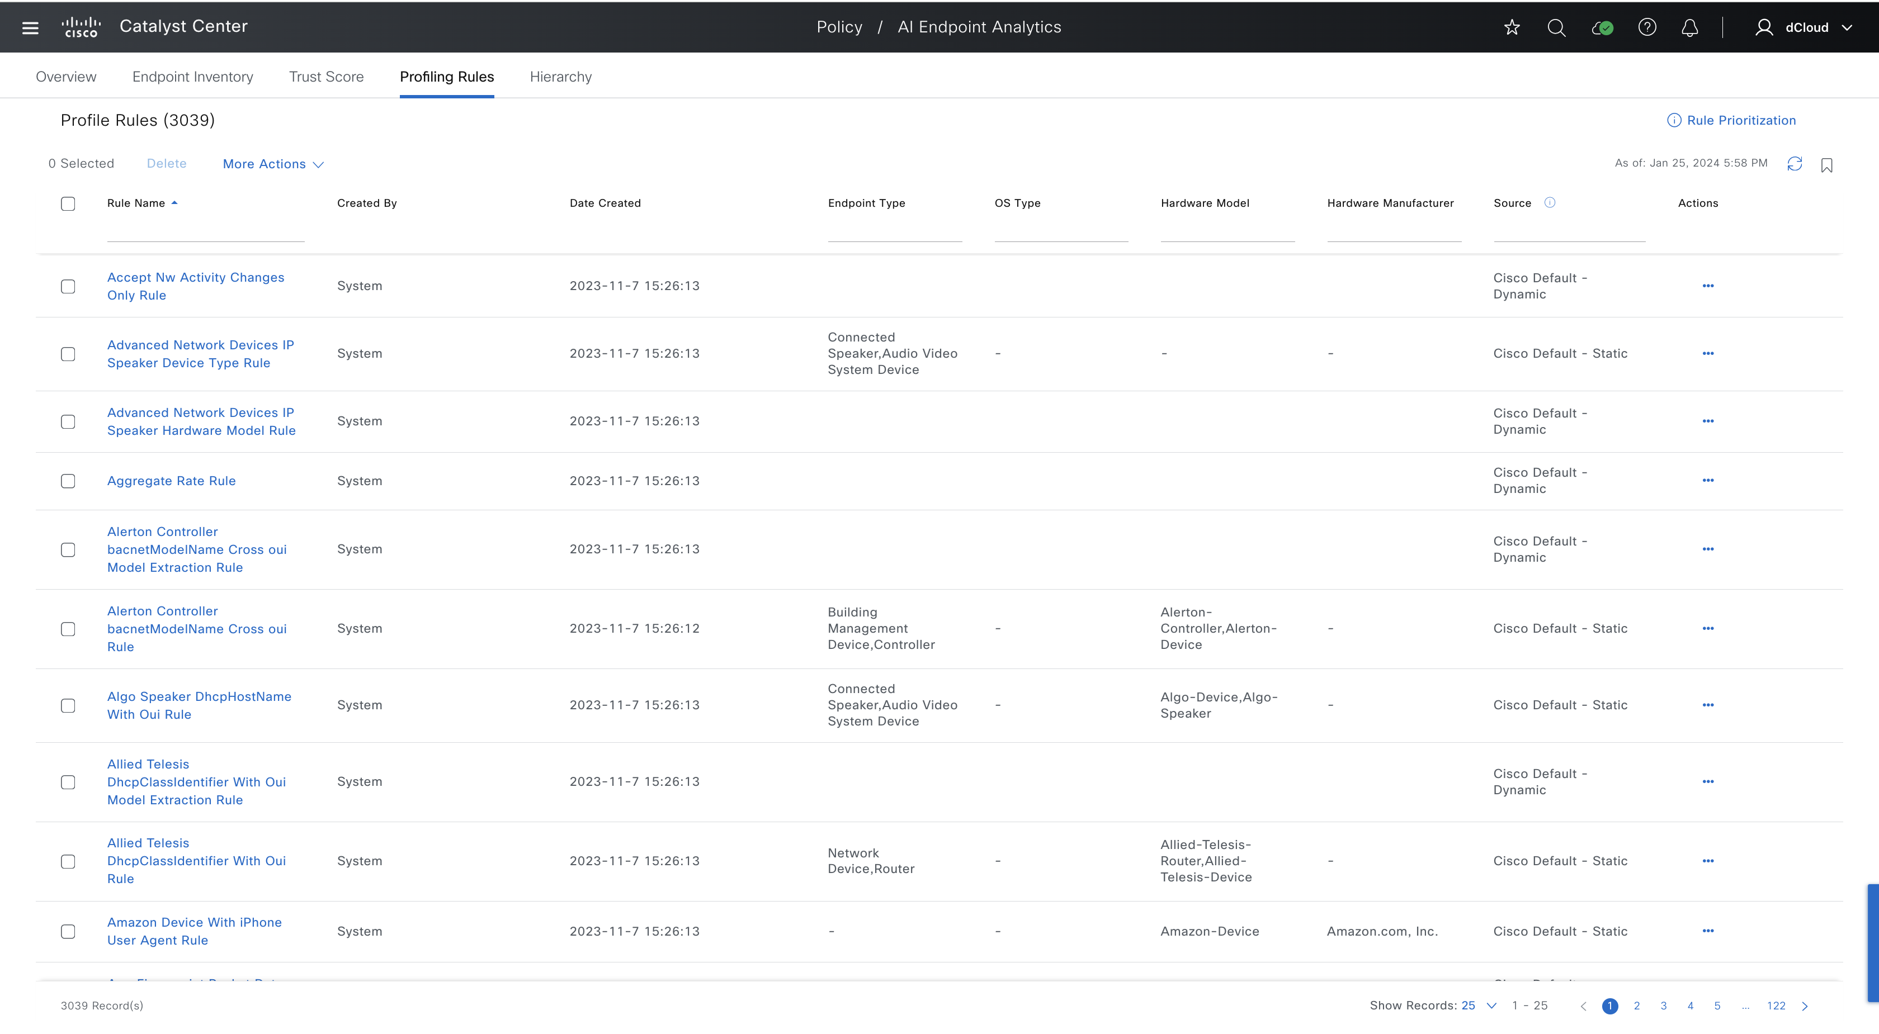Toggle the select-all rules checkbox
The height and width of the screenshot is (1034, 1879).
[68, 203]
